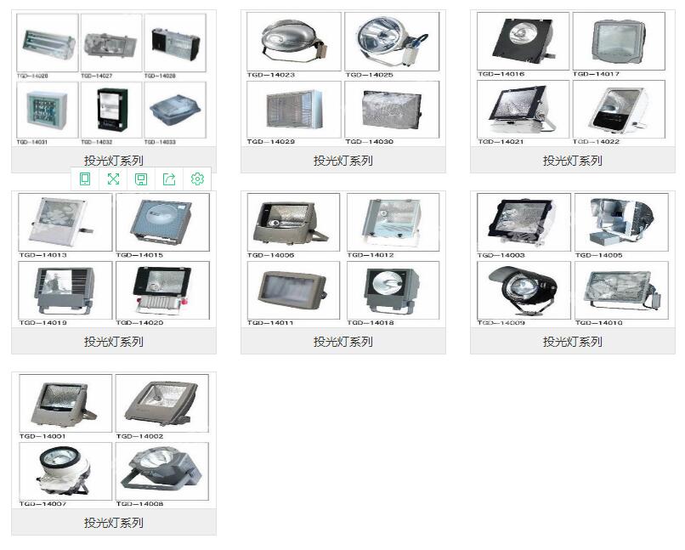
Task: Click the save floppy disk icon
Action: pyautogui.click(x=141, y=179)
